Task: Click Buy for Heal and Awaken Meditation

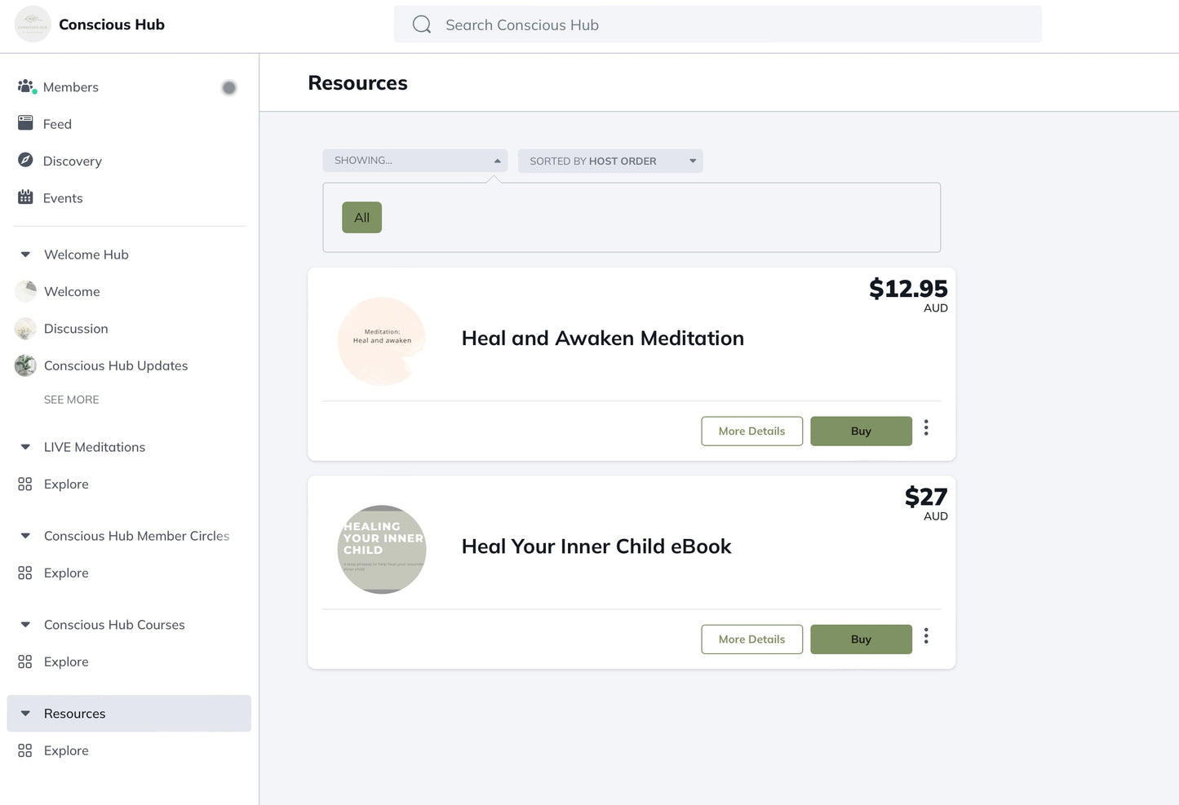Action: (x=861, y=431)
